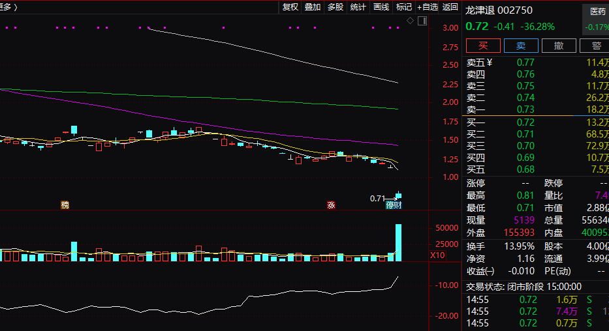Image resolution: width=609 pixels, height=331 pixels.
Task: Click the diamond marker icon above the chart
Action: tap(410, 21)
